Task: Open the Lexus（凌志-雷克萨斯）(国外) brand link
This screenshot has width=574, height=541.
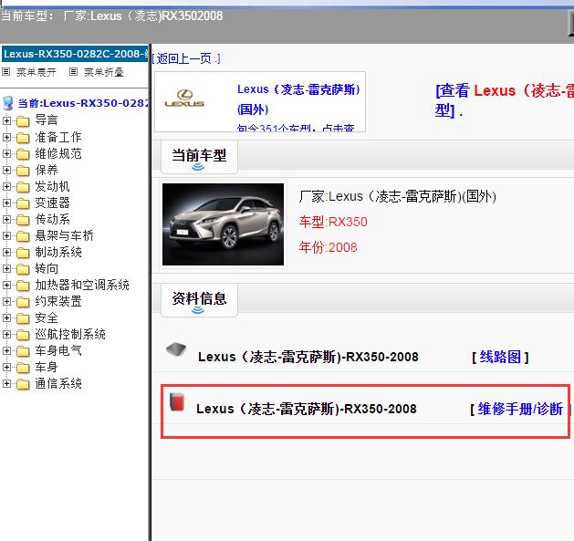Action: pos(298,99)
